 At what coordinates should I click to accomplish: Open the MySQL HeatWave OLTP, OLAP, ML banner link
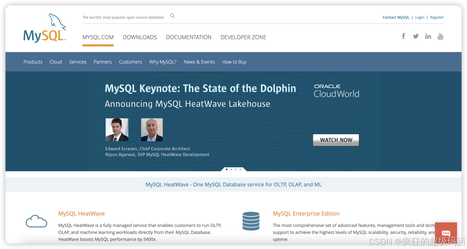point(233,184)
